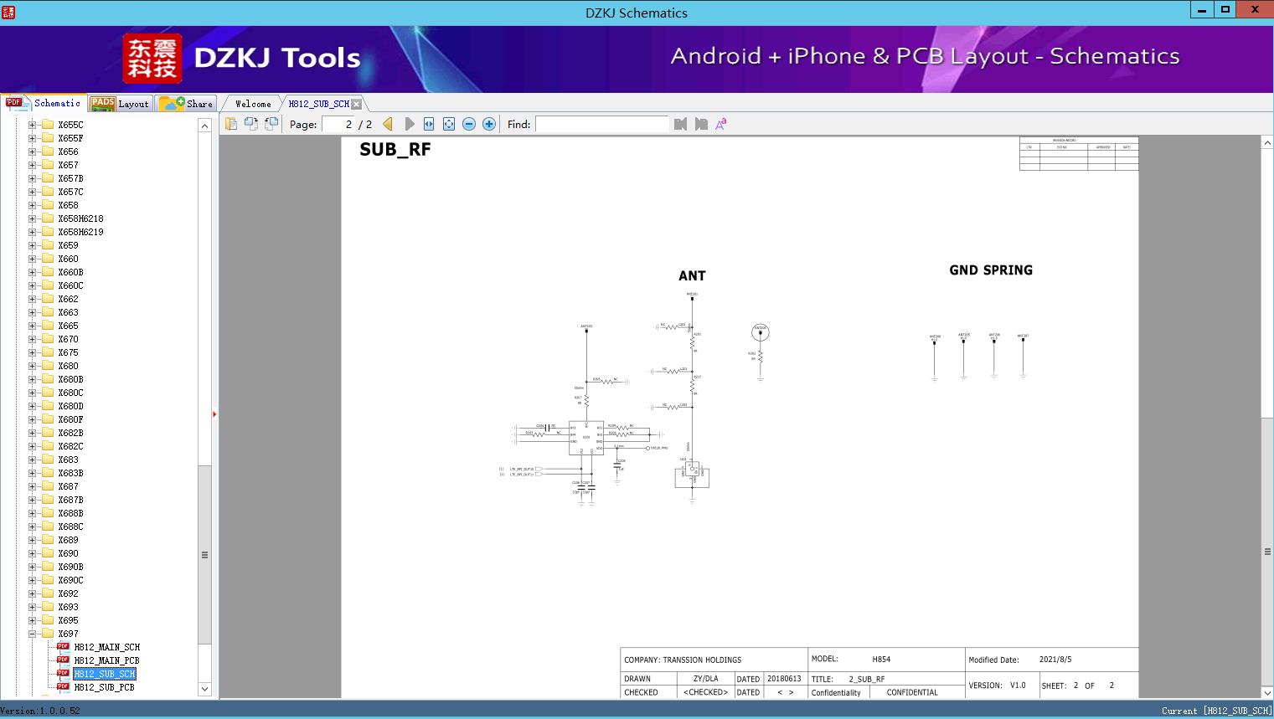Open the Share tab

tap(186, 104)
